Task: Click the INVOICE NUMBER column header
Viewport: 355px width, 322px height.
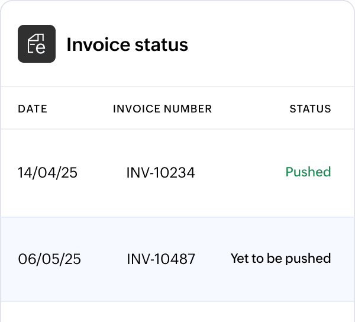Action: tap(162, 109)
